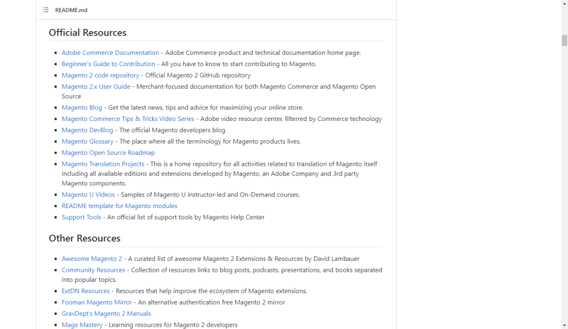View Magento Open Source Roadmap link

click(108, 153)
